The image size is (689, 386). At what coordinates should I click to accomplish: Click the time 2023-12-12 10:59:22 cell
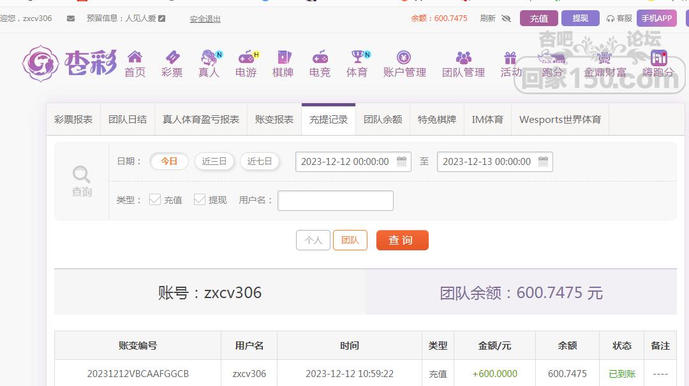(350, 374)
